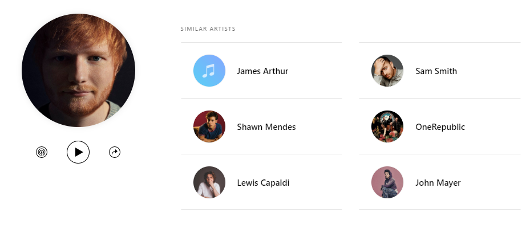Navigate to Shawn Mendes name text
The image size is (526, 241).
pyautogui.click(x=266, y=127)
